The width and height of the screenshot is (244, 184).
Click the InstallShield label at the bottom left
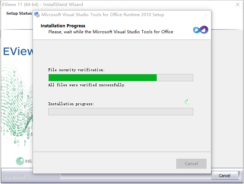[14, 176]
